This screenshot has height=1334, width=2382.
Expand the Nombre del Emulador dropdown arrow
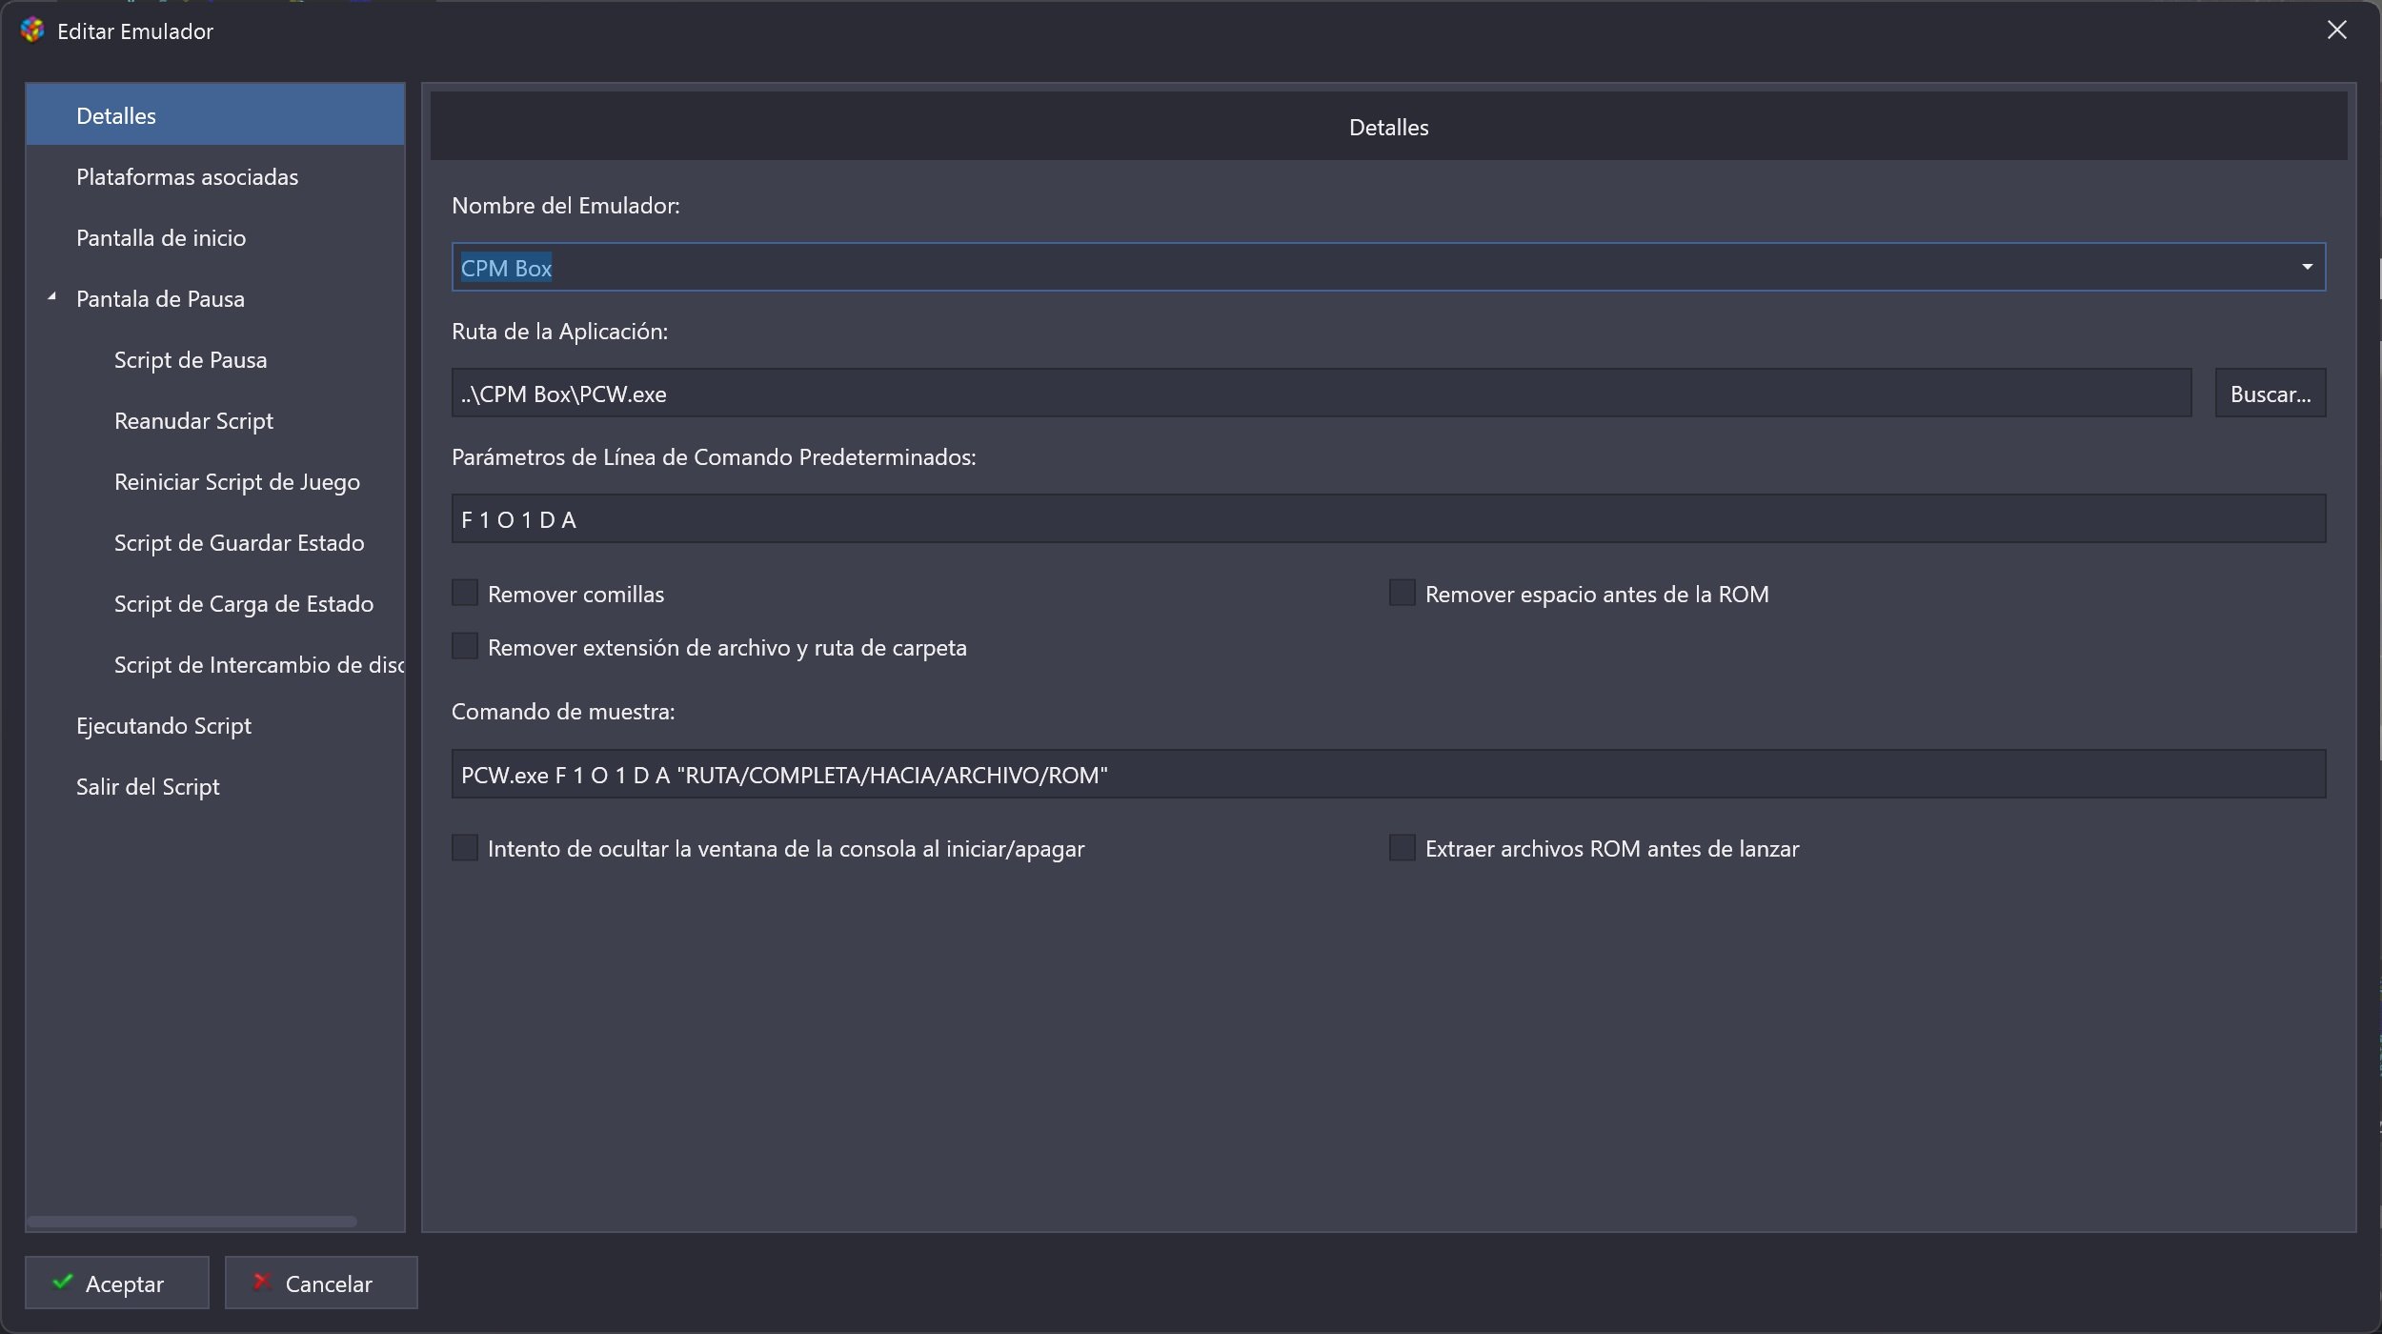pyautogui.click(x=2307, y=267)
